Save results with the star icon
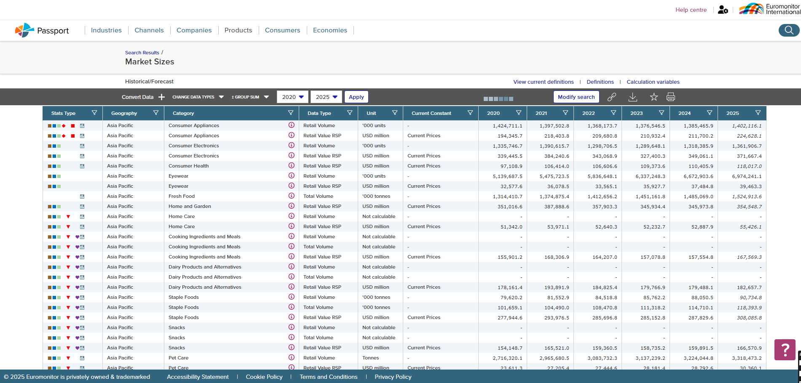The image size is (801, 383). (654, 97)
